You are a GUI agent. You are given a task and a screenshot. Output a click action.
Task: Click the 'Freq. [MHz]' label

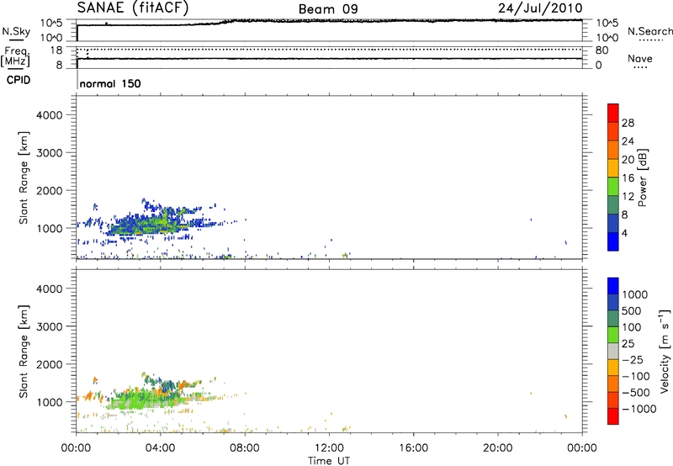[x=15, y=57]
